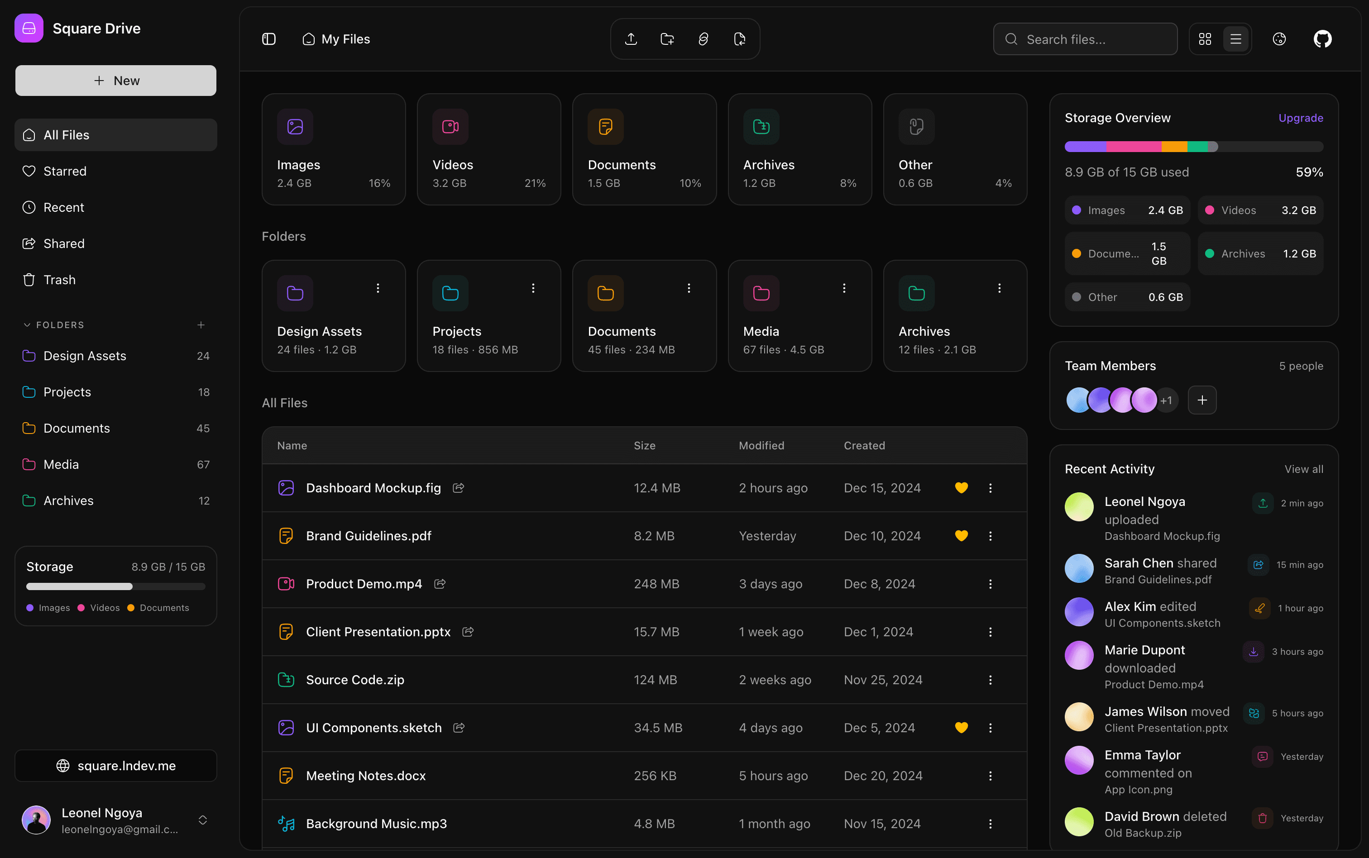This screenshot has width=1369, height=858.
Task: Switch to grid view layout
Action: click(x=1206, y=38)
